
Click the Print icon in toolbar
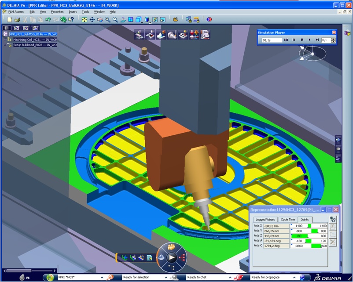tap(17, 20)
